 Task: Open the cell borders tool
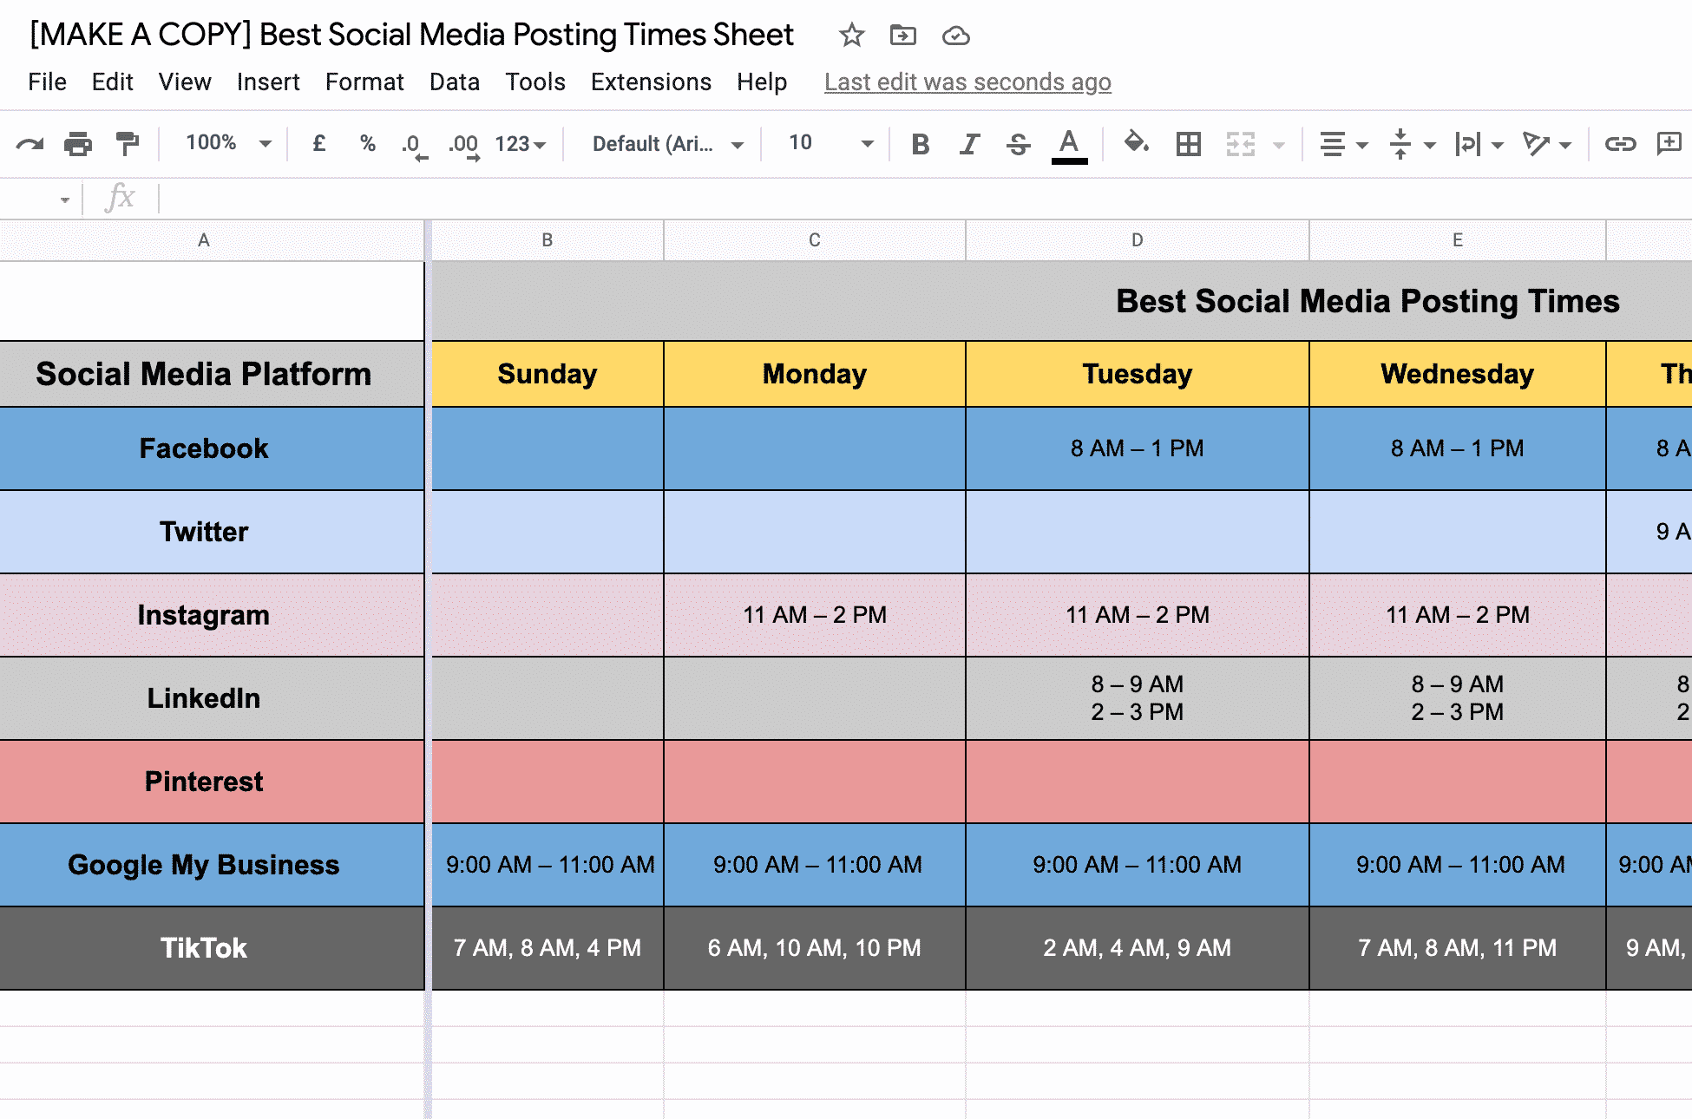coord(1188,143)
